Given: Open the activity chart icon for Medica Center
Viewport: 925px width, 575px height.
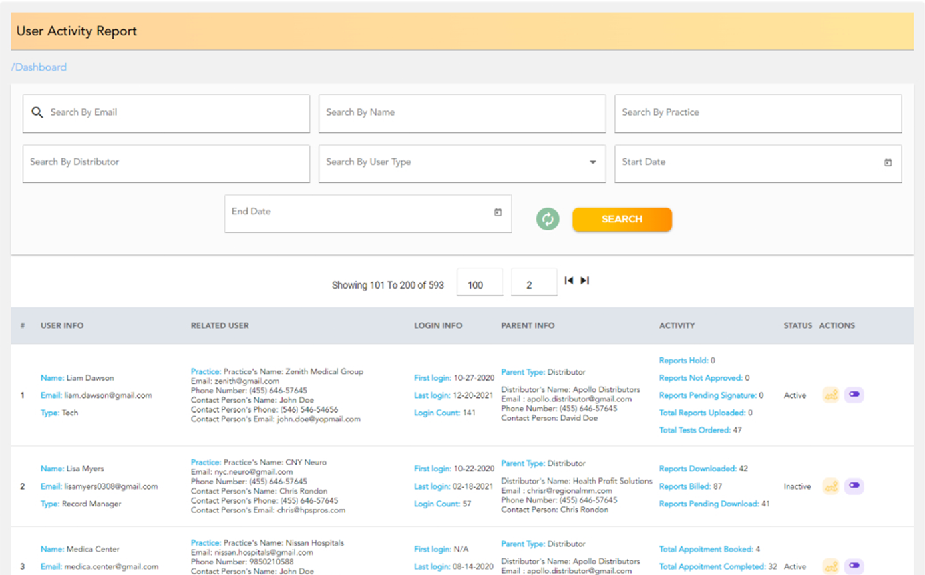Looking at the screenshot, I should pyautogui.click(x=830, y=566).
